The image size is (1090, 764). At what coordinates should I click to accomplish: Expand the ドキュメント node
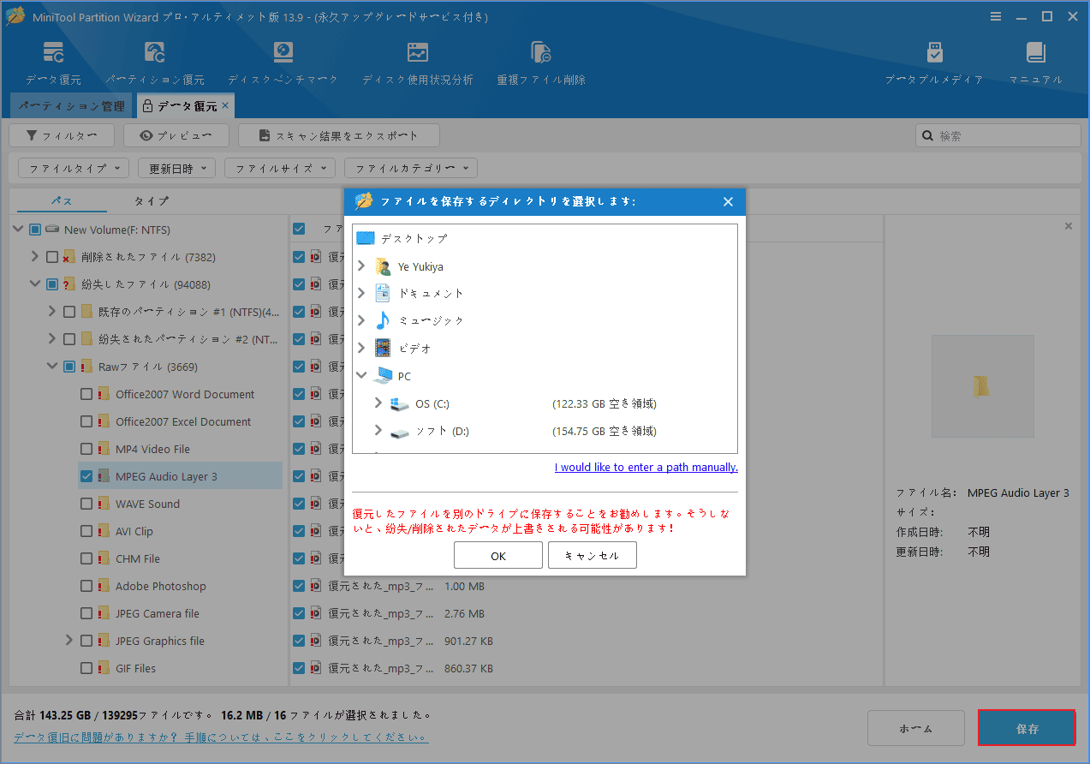362,293
